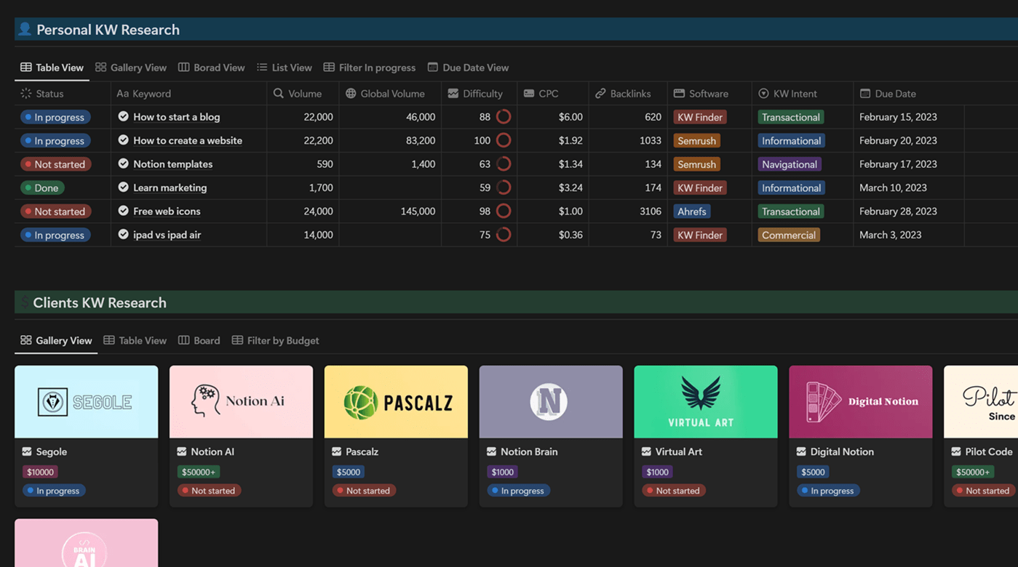This screenshot has width=1018, height=567.
Task: Open the Status dropdown for Learn marketing row
Action: coord(41,188)
